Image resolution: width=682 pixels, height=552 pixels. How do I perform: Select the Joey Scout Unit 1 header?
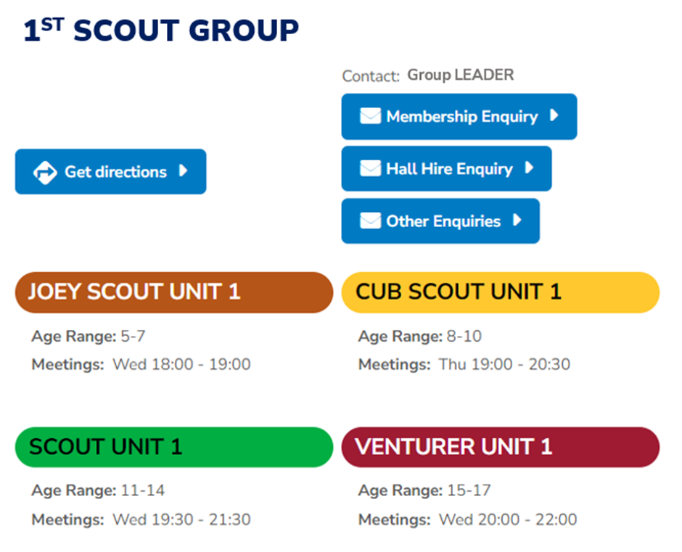click(x=174, y=292)
